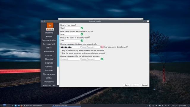Viewport: 190px width, 107px height.
Task: Select the Gaming step in sidebar
Action: click(49, 67)
